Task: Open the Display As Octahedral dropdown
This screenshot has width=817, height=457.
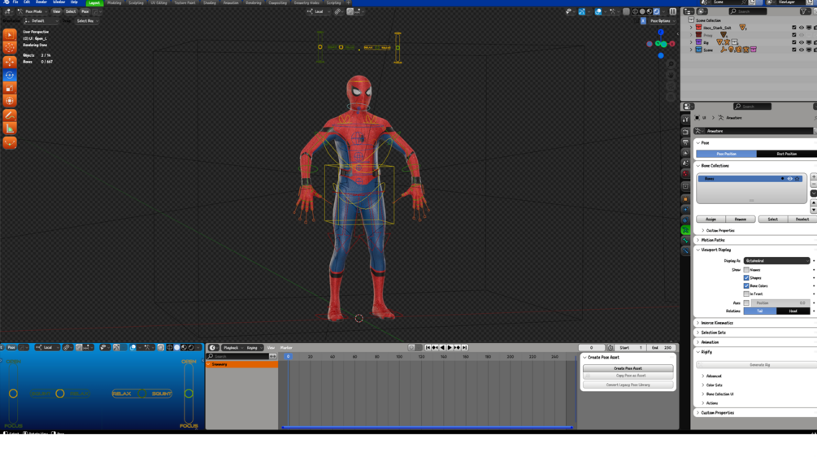Action: tap(776, 261)
